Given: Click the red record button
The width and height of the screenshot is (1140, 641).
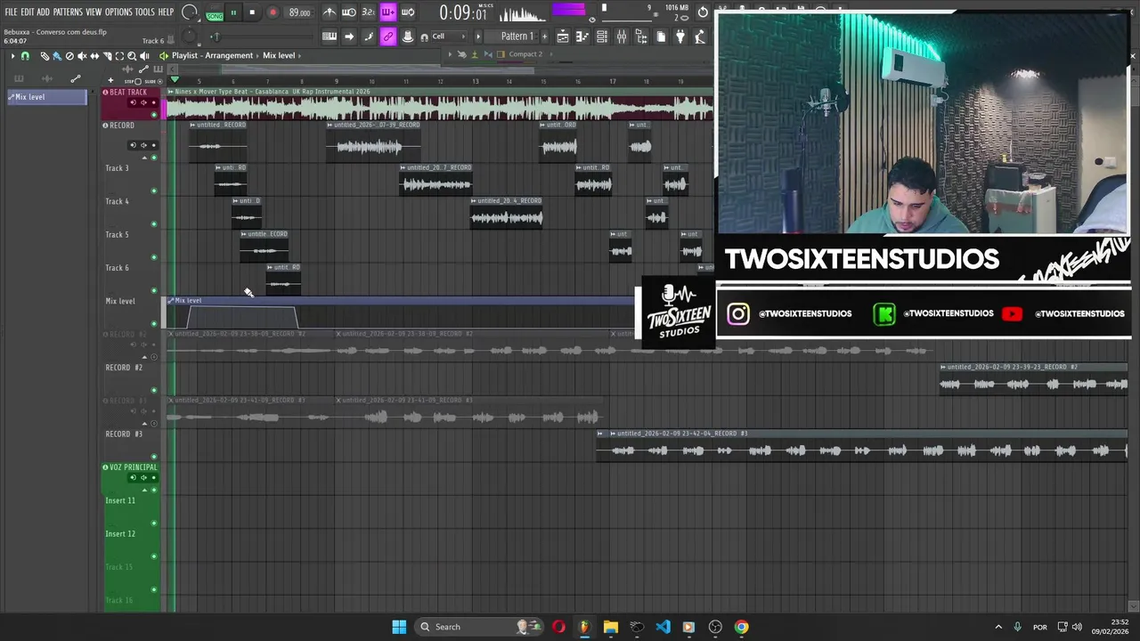Looking at the screenshot, I should click(273, 12).
